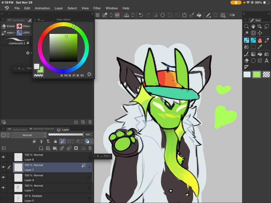Select the rectangle Selection area tool

253,47
